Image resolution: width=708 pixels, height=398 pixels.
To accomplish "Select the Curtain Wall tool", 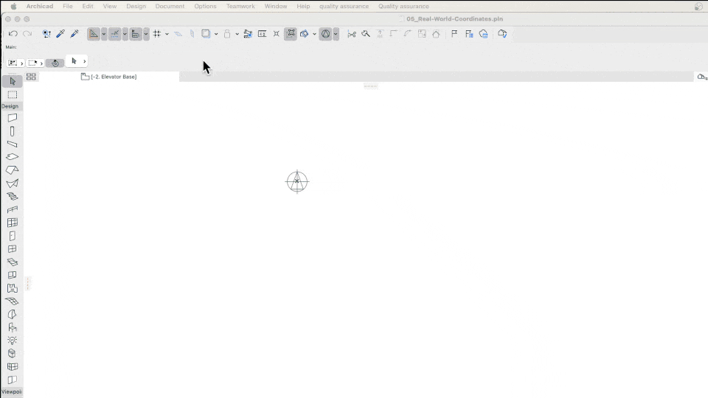I will pos(13,223).
